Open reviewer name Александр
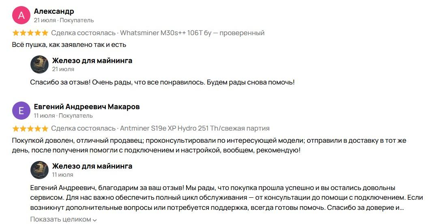The width and height of the screenshot is (434, 224). 54,11
